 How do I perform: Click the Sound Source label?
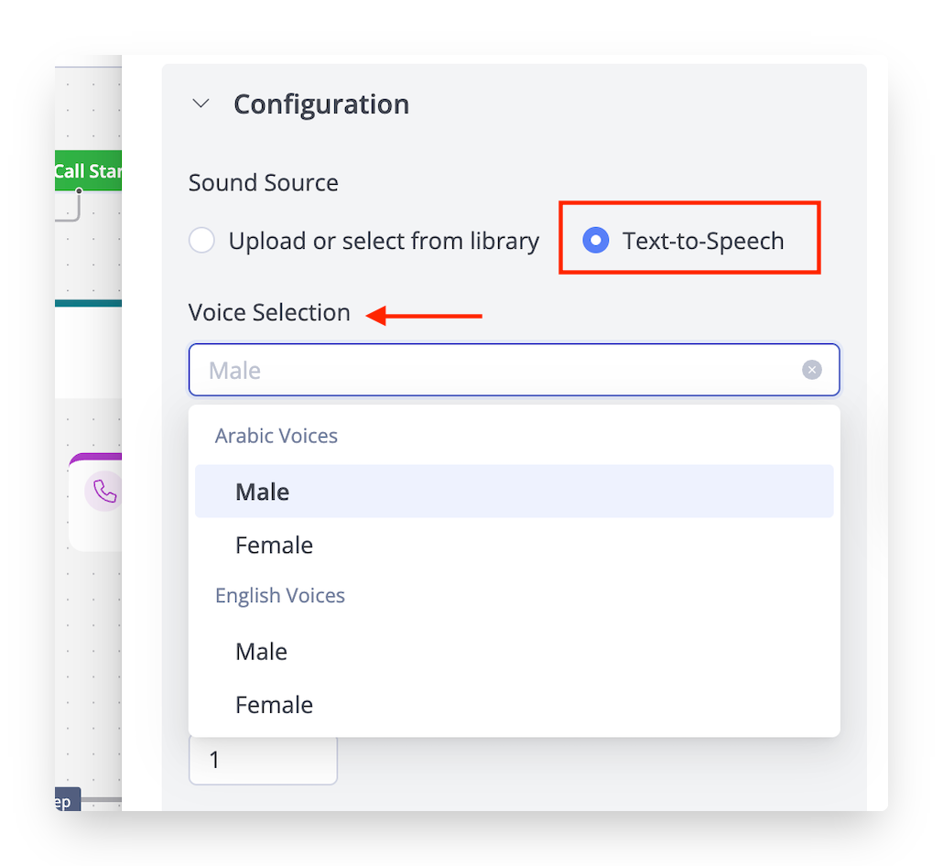point(264,182)
